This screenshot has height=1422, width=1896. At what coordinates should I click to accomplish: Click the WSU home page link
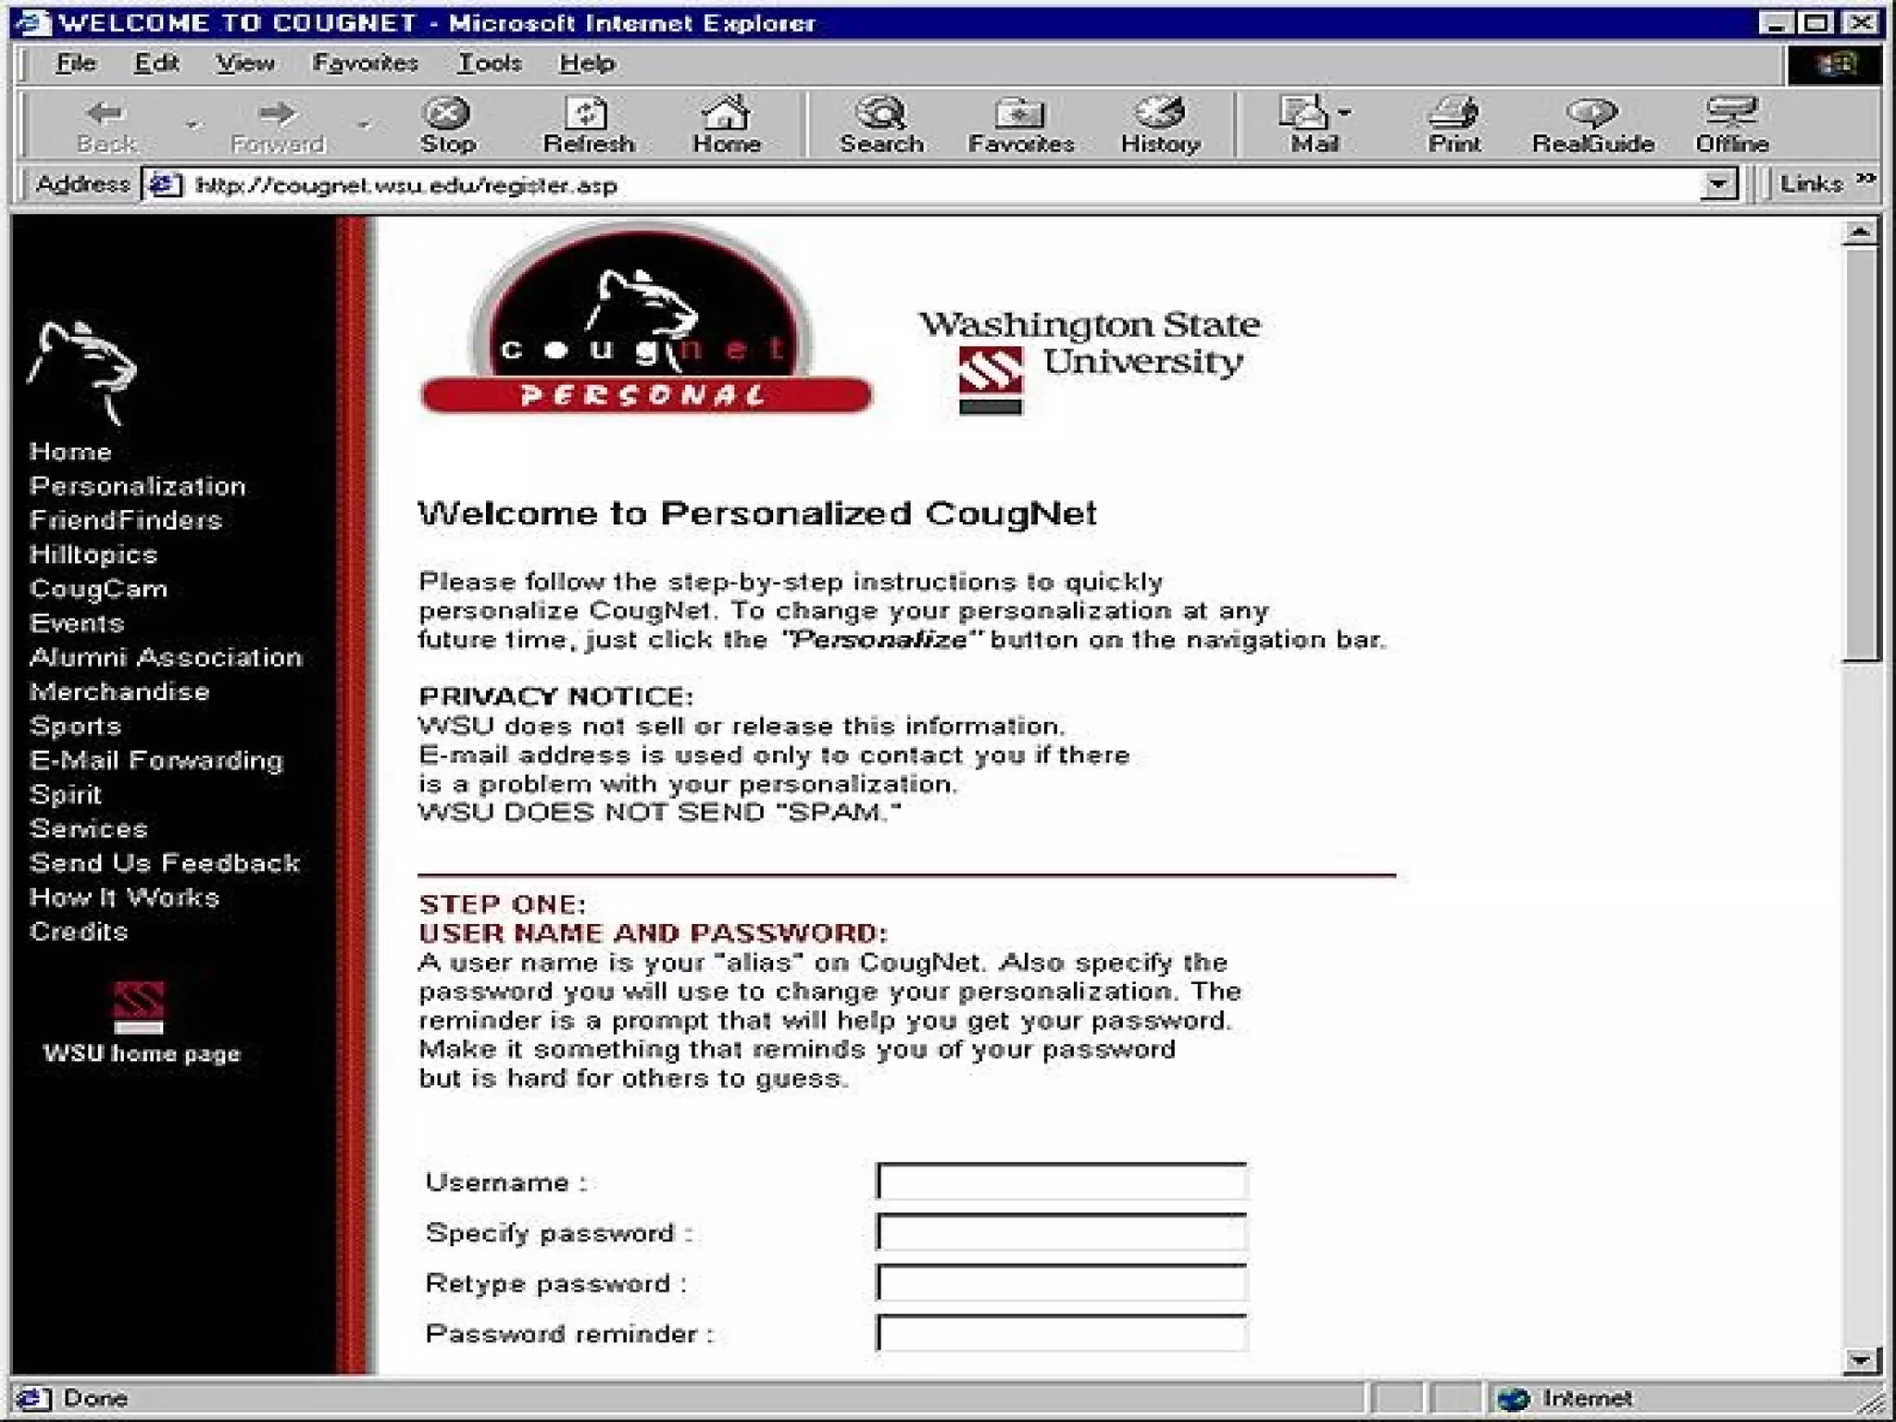click(141, 1053)
